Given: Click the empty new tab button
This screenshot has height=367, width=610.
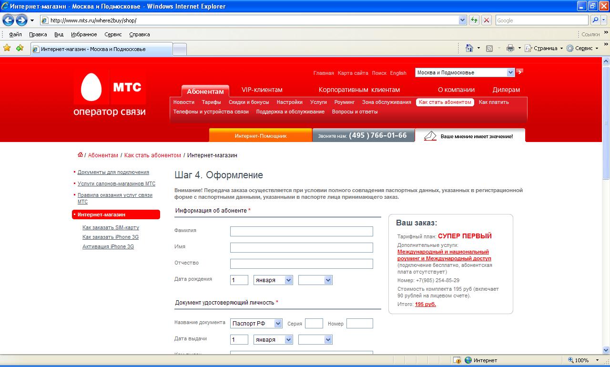Looking at the screenshot, I should (x=180, y=49).
